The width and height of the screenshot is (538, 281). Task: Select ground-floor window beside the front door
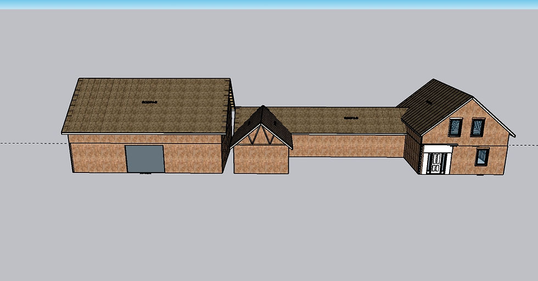[482, 157]
